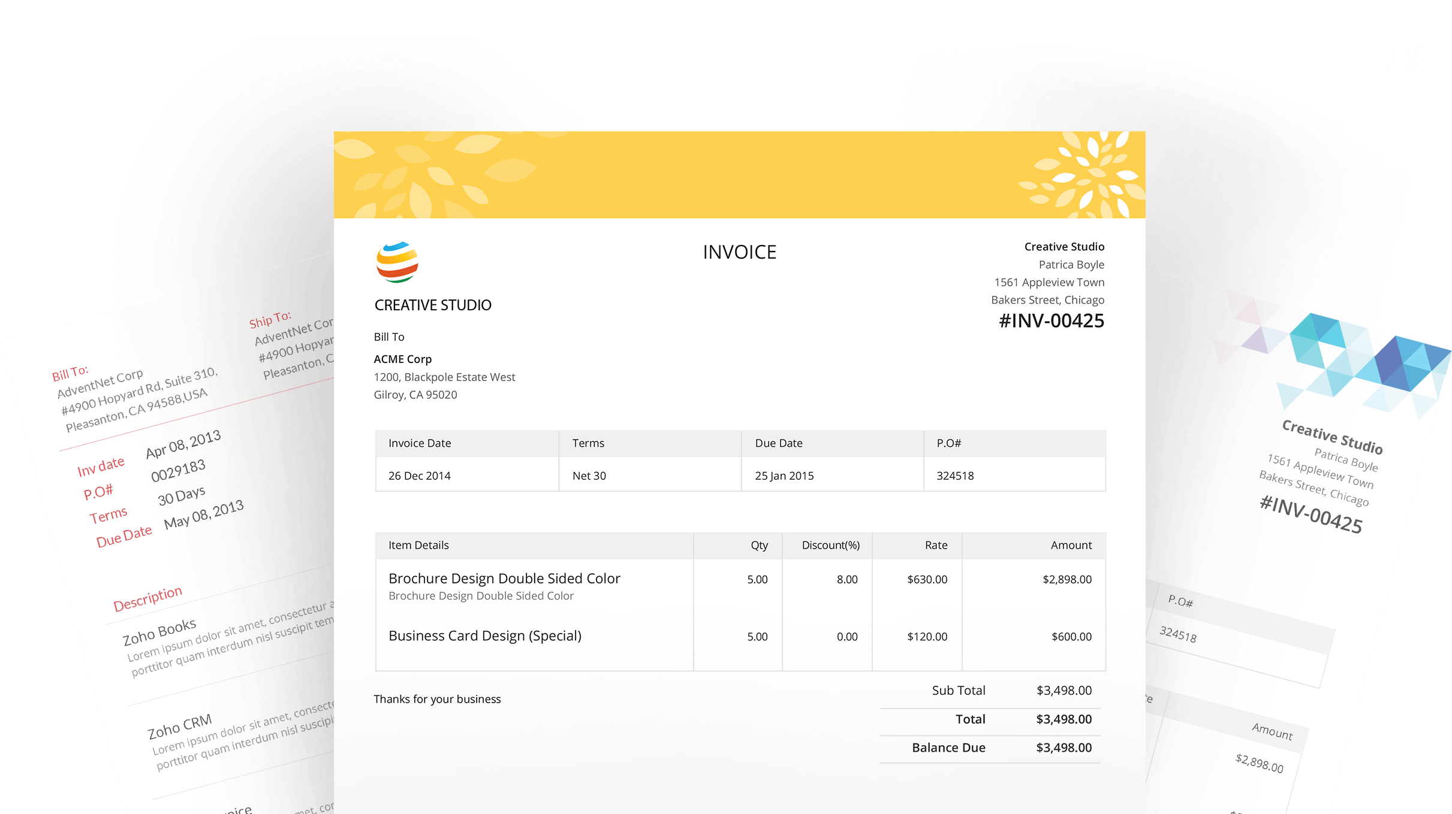Click the ACME Corp bill-to name

[402, 359]
